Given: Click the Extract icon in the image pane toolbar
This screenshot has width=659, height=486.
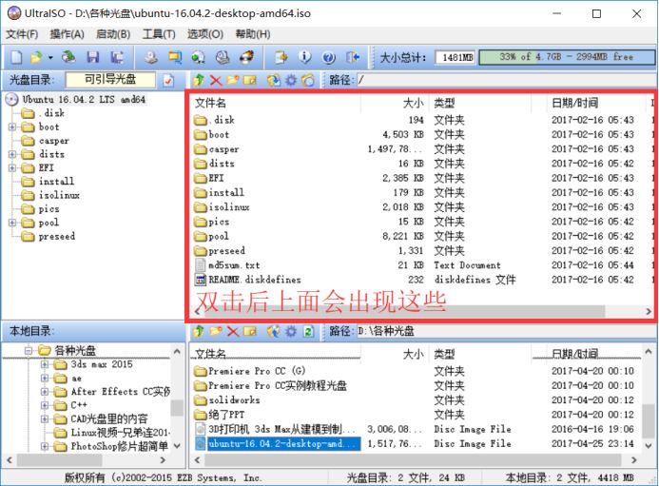Looking at the screenshot, I should coord(273,80).
